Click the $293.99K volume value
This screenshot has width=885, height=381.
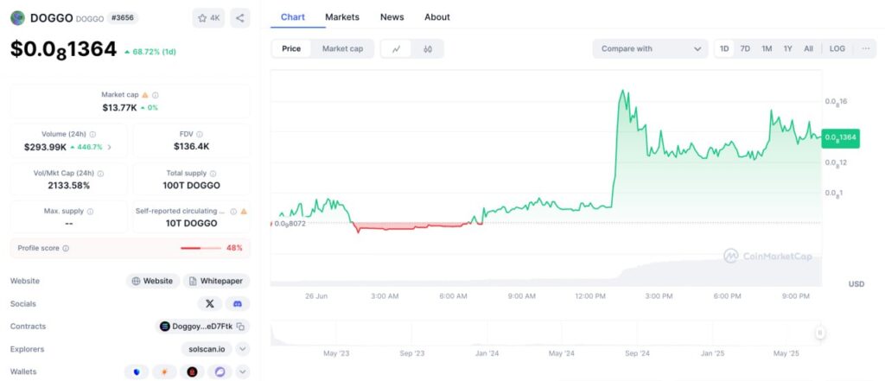tap(45, 147)
